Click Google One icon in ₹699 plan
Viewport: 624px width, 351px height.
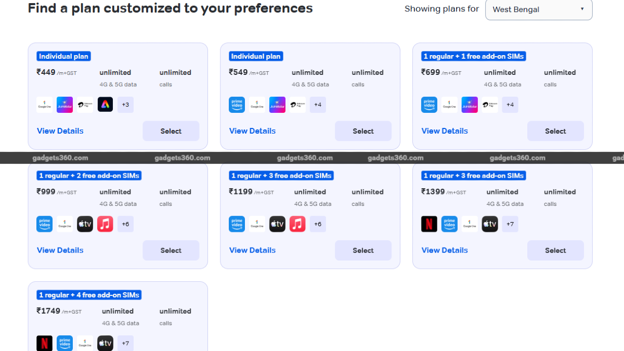click(449, 105)
